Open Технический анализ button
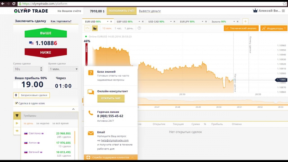The image size is (288, 162). click(241, 28)
